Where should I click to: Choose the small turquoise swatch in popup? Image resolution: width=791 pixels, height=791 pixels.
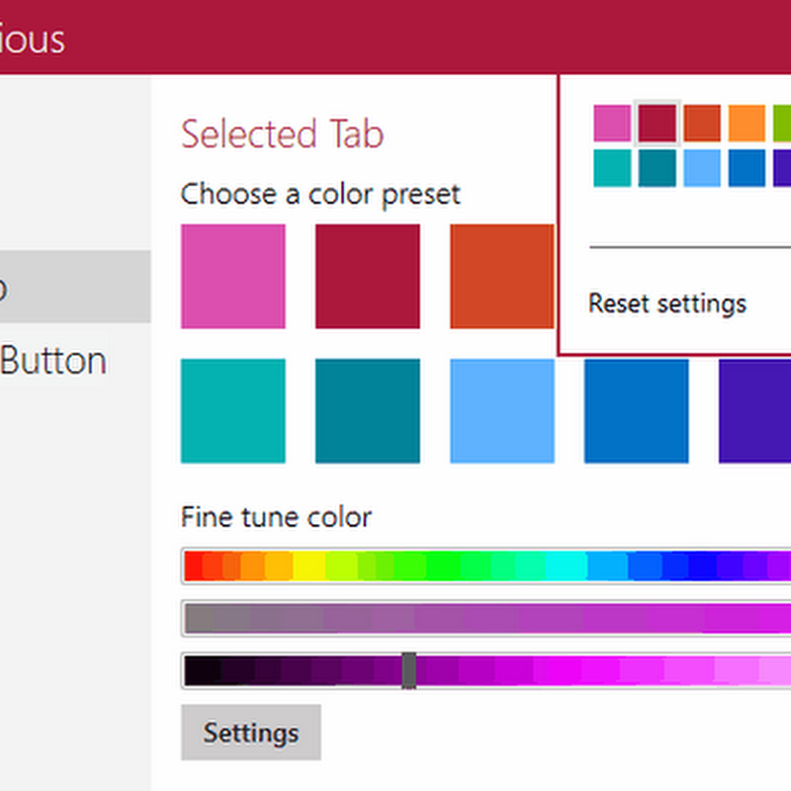612,168
